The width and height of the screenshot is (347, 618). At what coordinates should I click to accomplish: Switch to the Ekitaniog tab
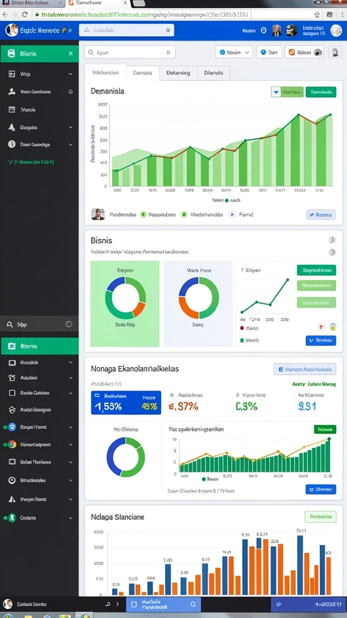[178, 73]
